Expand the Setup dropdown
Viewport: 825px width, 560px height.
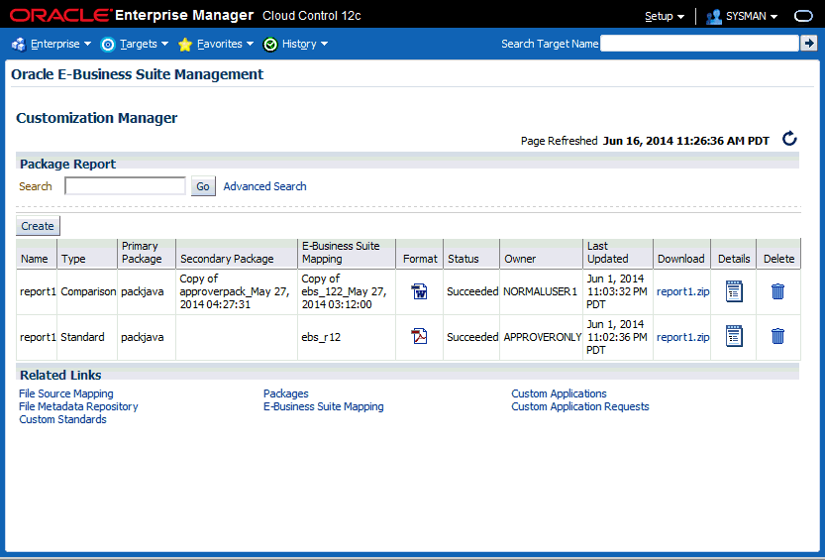(x=665, y=16)
